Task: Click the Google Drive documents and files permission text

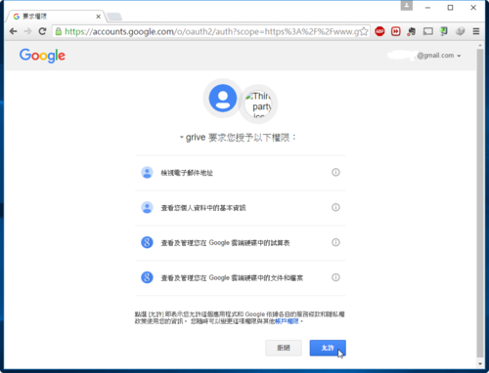Action: point(232,278)
